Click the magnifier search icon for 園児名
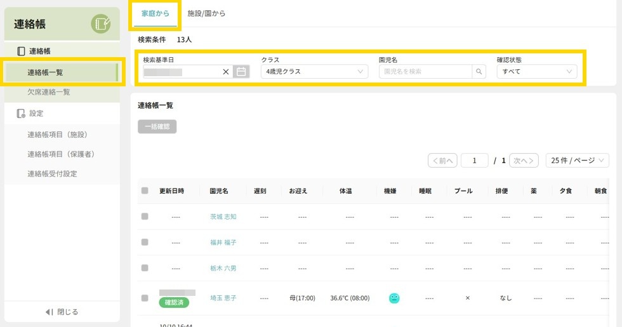622x327 pixels. pos(480,72)
